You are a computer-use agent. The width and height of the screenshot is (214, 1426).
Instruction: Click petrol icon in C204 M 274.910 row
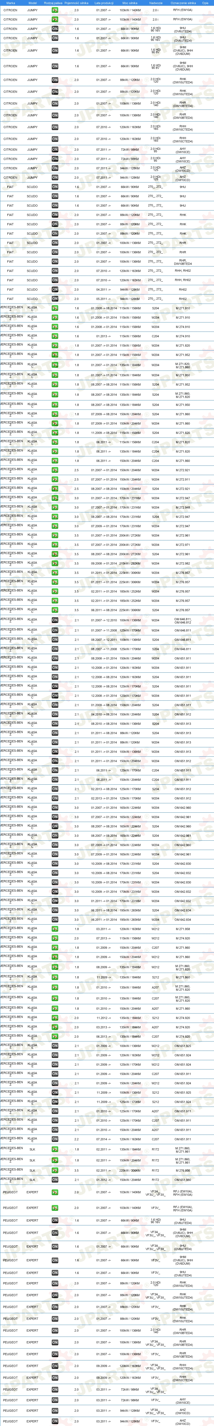[x=55, y=336]
